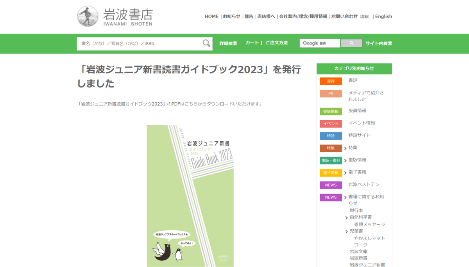Image resolution: width=469 pixels, height=267 pixels.
Task: Open 岩波ベストテン category link
Action: [364, 184]
